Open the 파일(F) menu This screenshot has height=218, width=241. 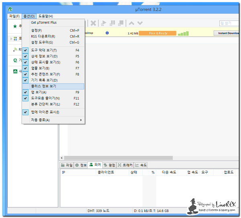(14, 16)
